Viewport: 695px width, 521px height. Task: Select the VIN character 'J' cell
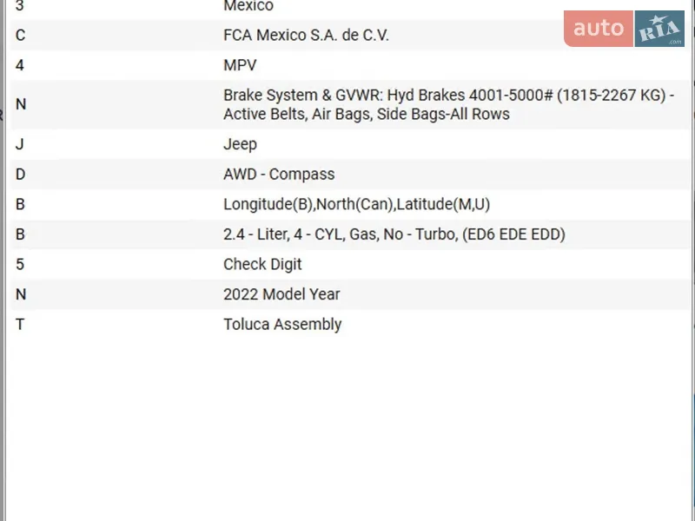[x=19, y=144]
